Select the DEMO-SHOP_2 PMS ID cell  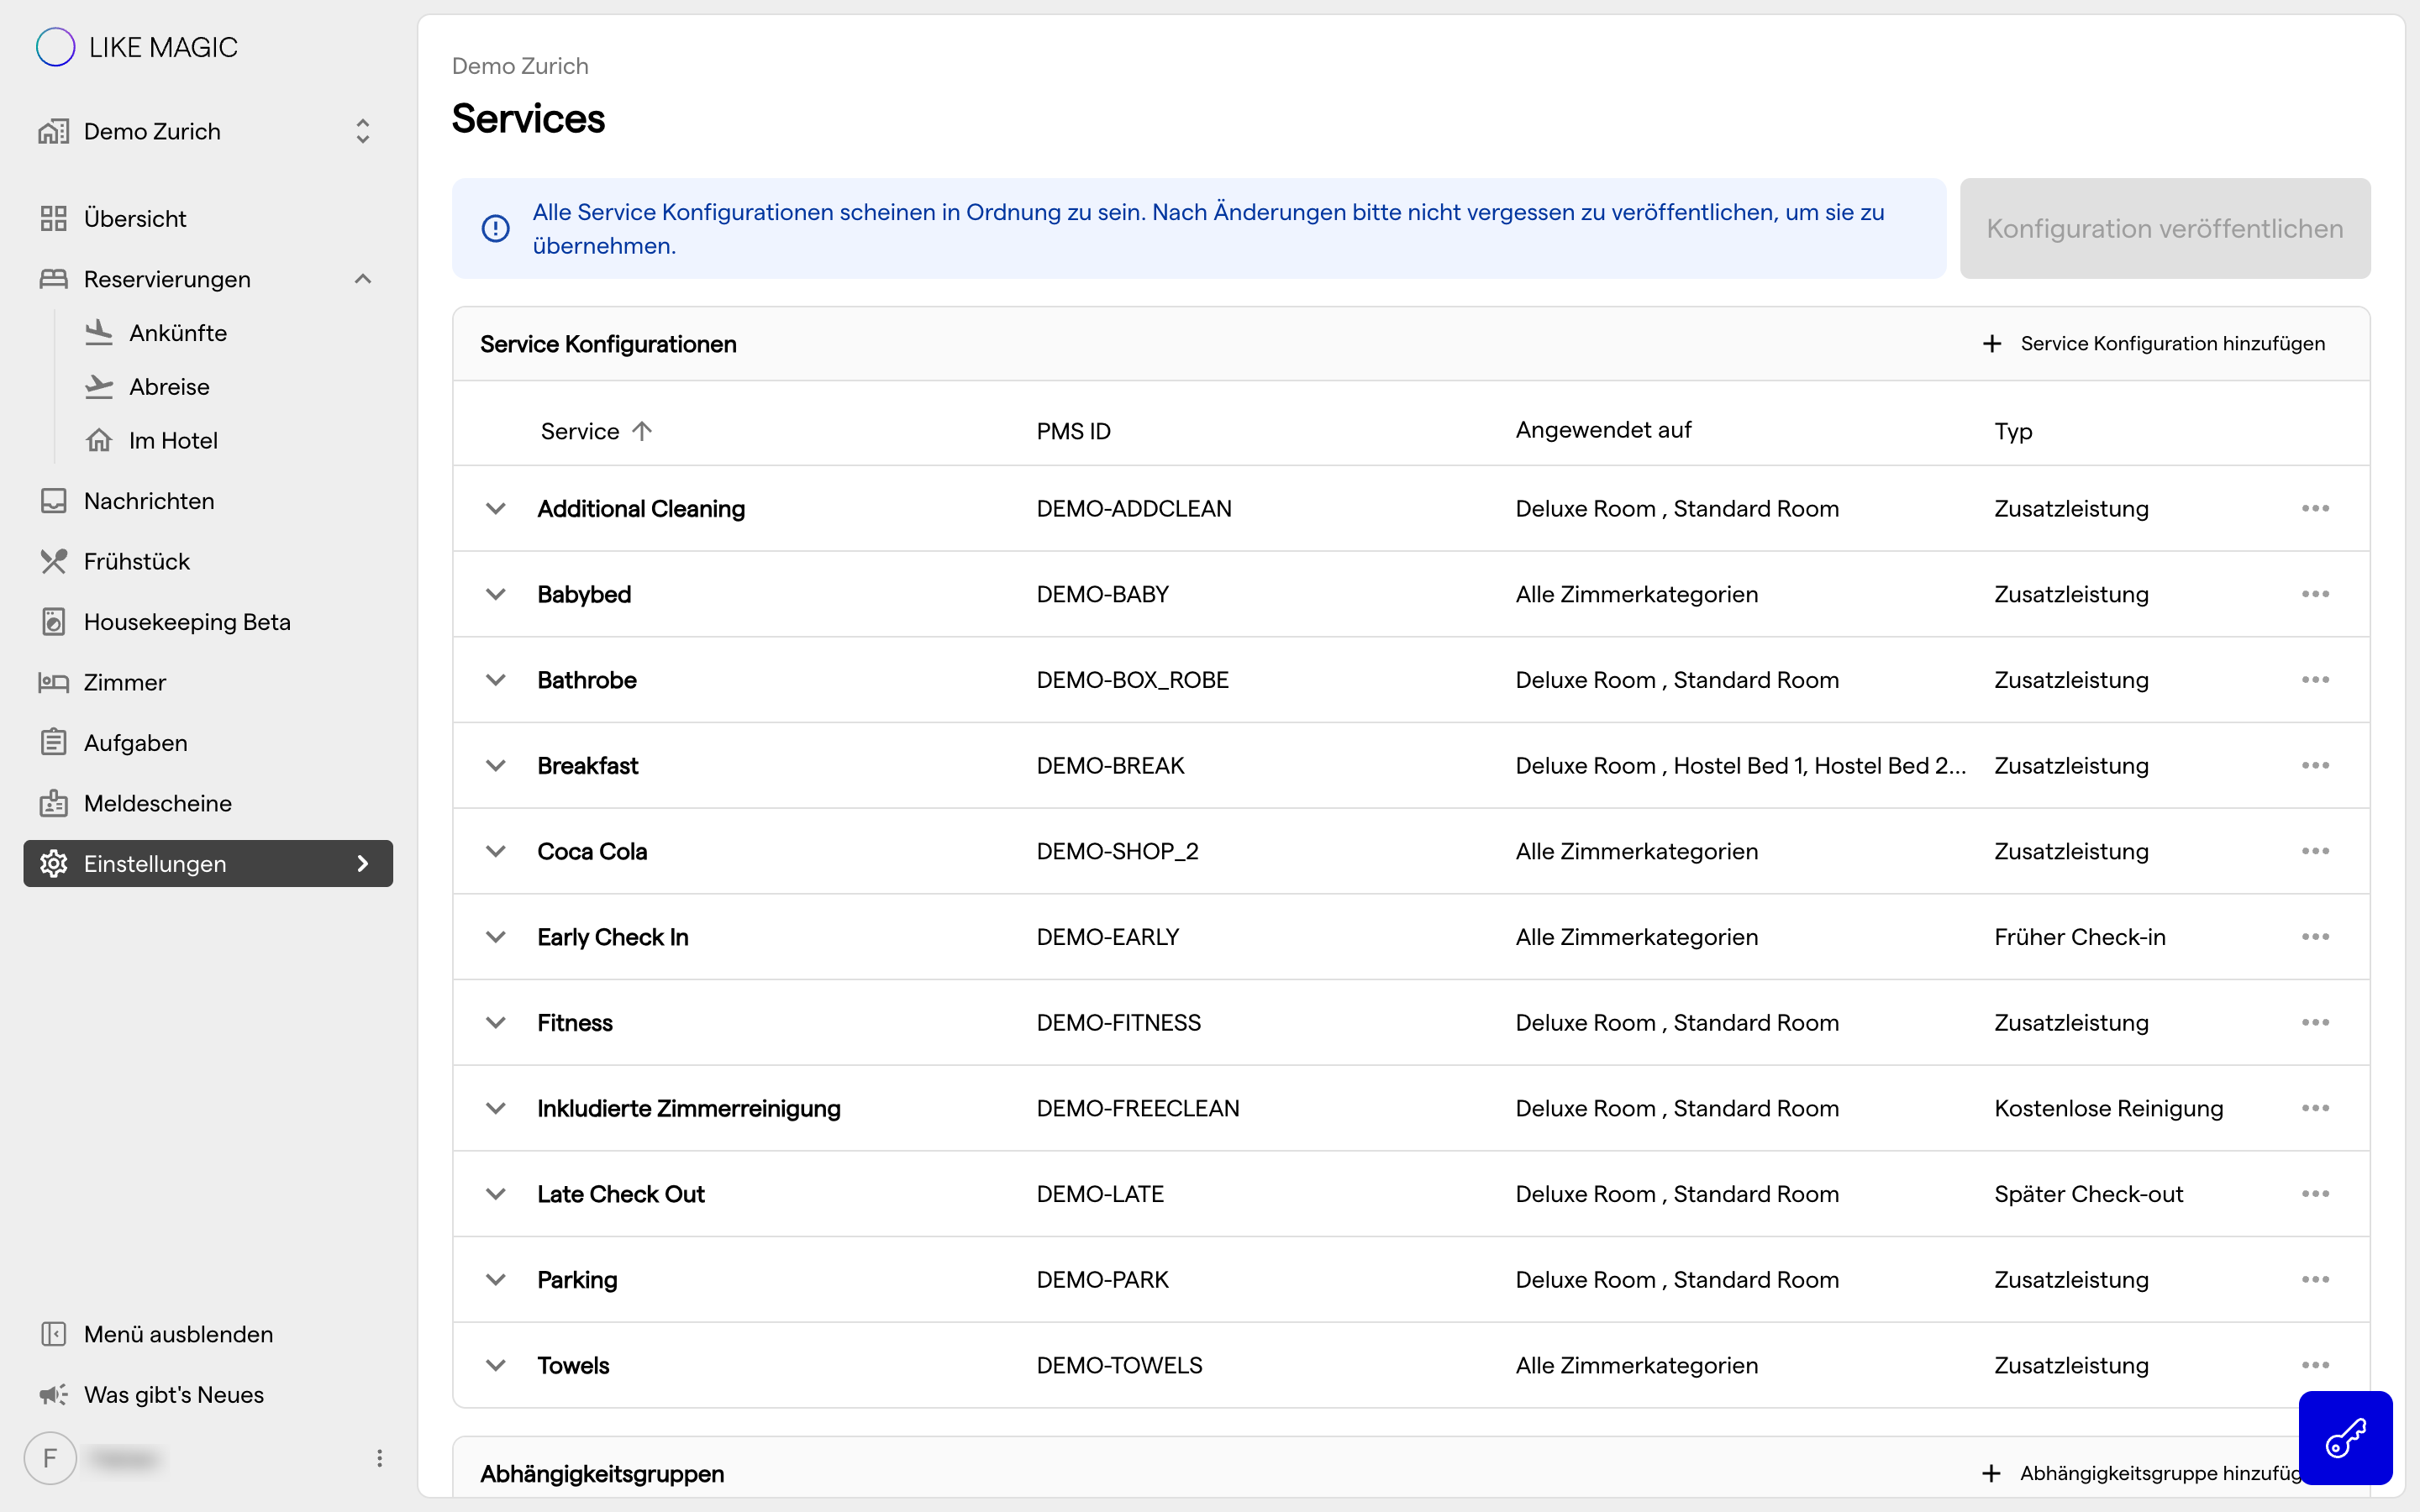pyautogui.click(x=1117, y=851)
